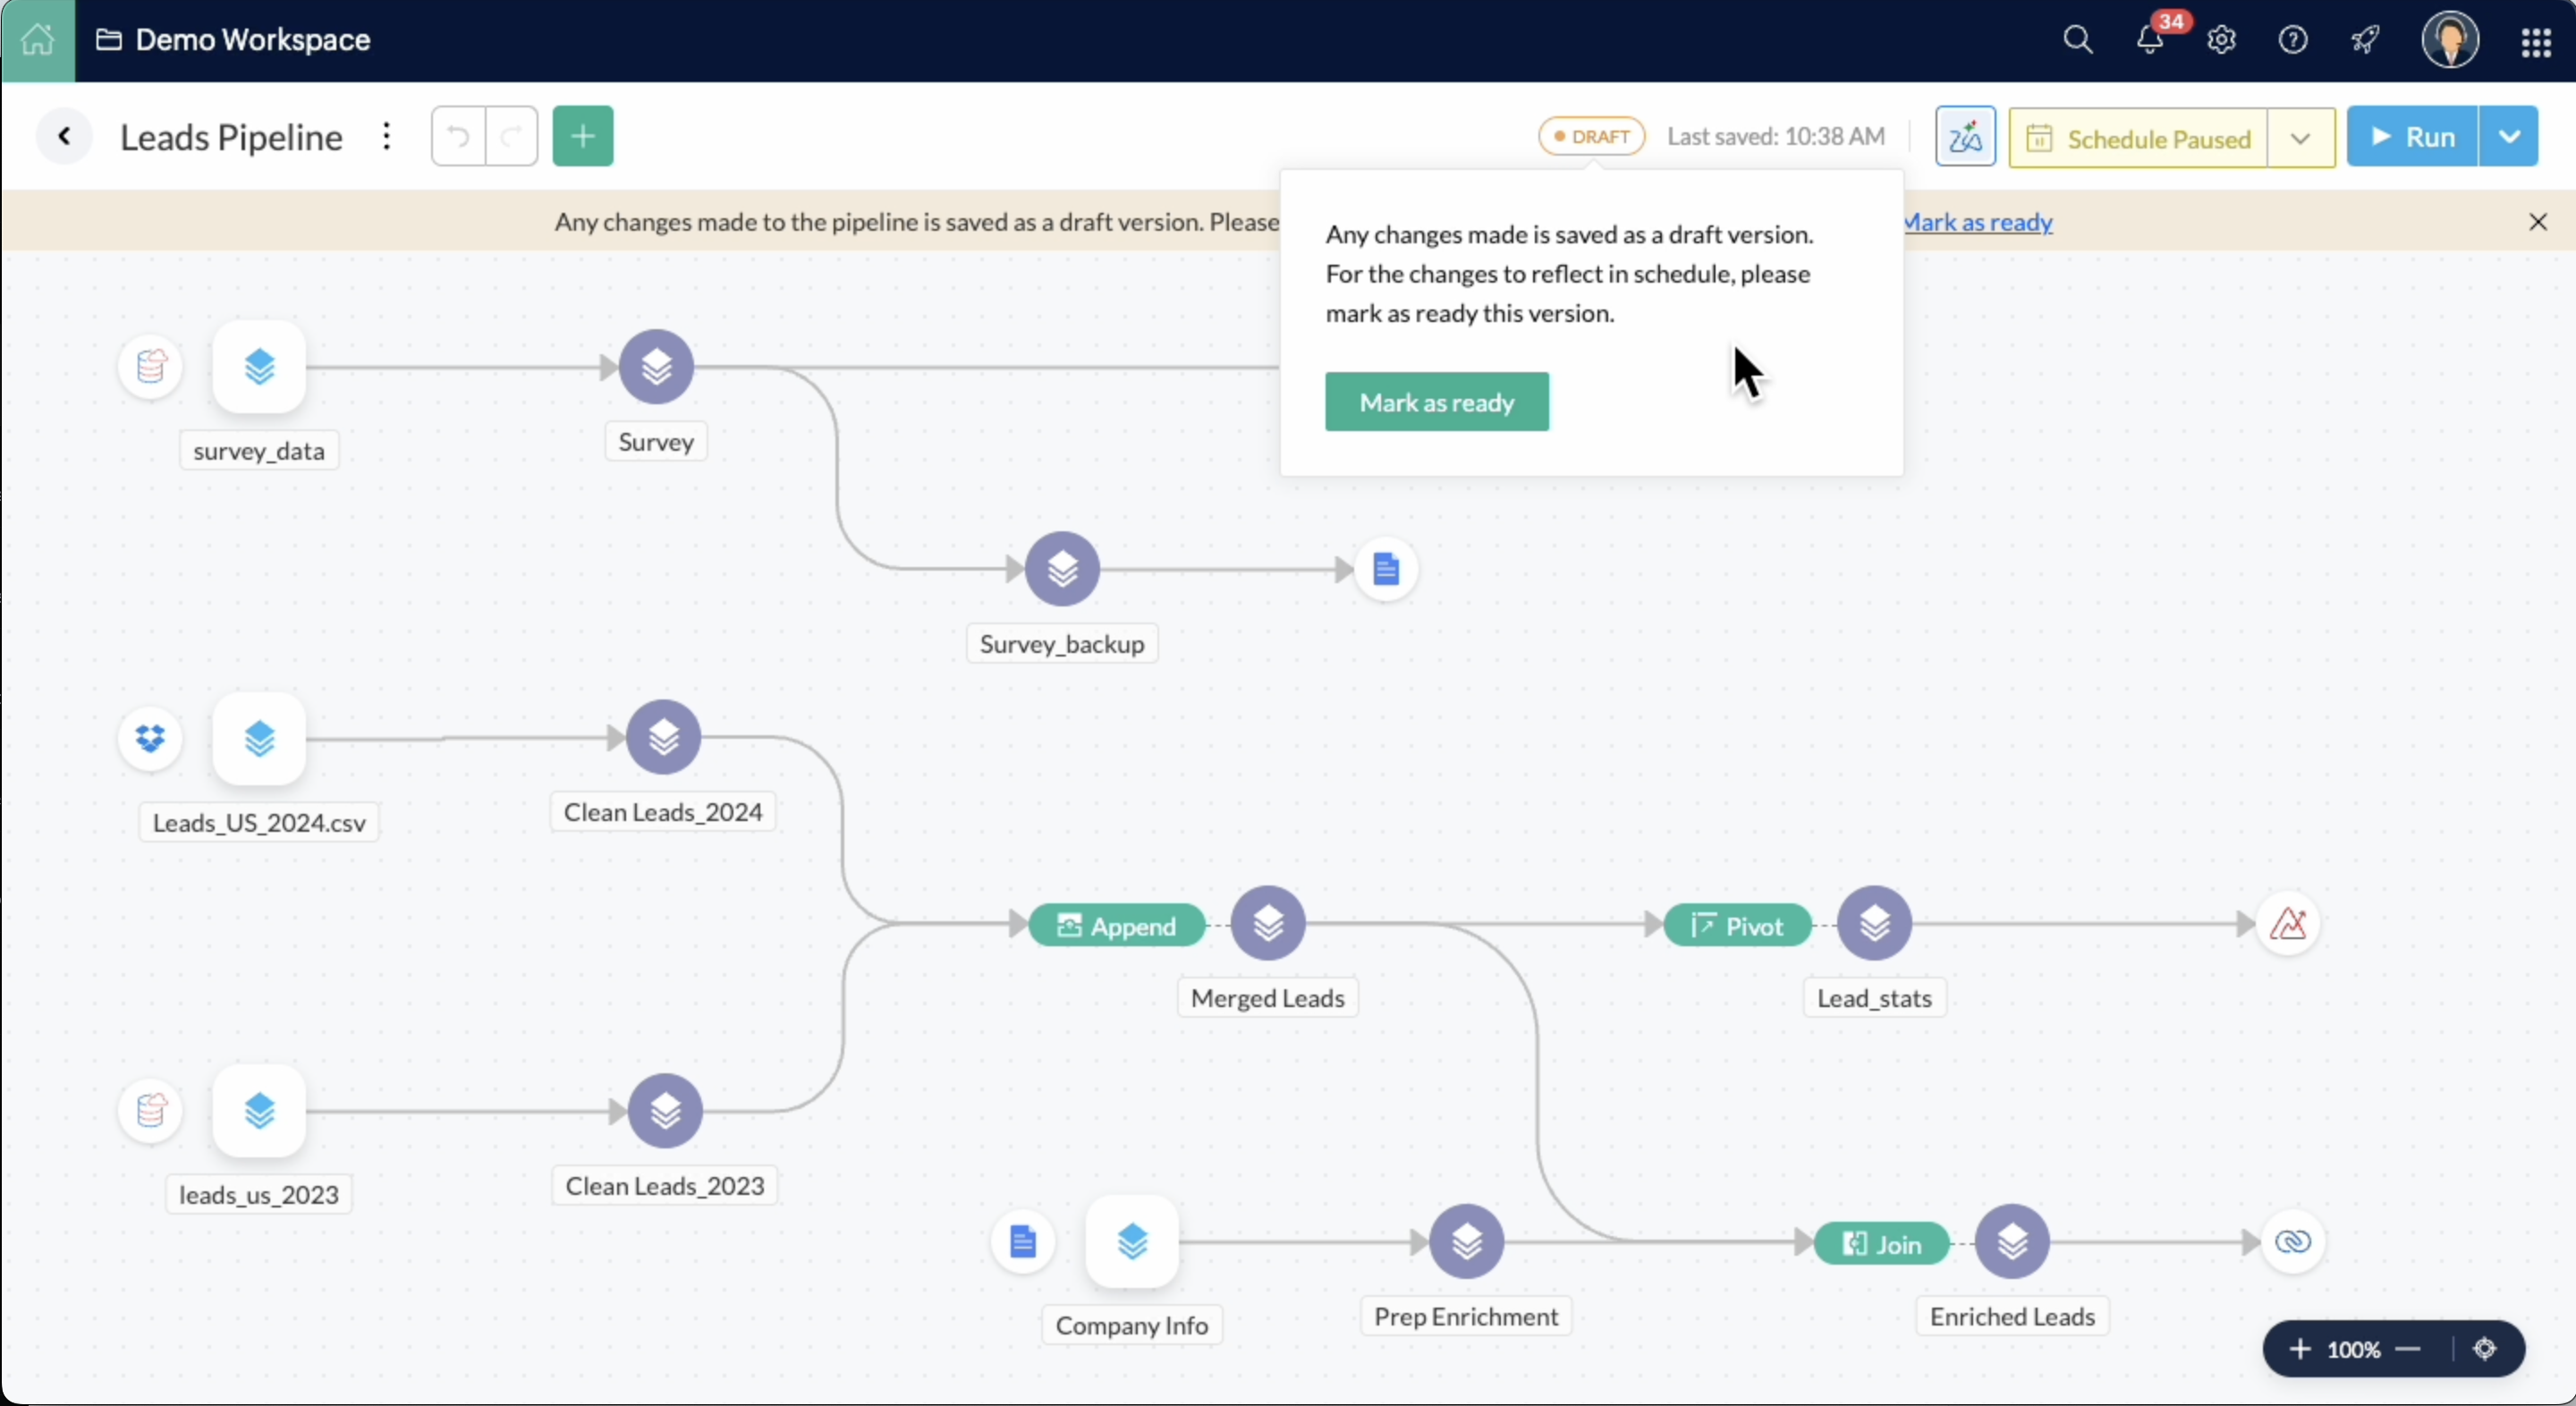Click the green add stage plus button

point(582,136)
